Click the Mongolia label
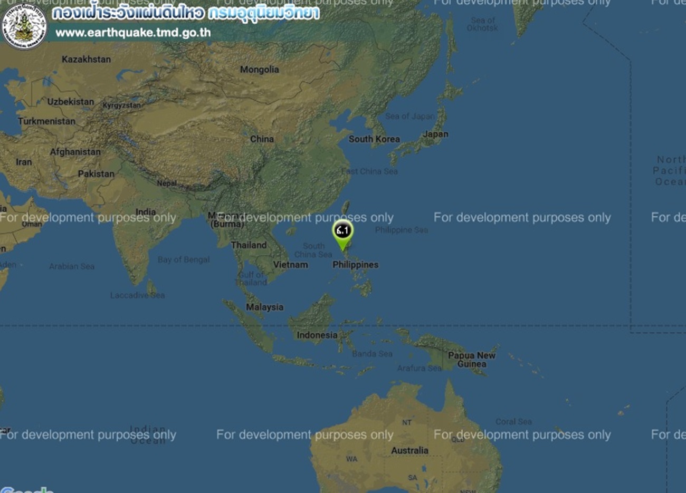 coord(259,70)
